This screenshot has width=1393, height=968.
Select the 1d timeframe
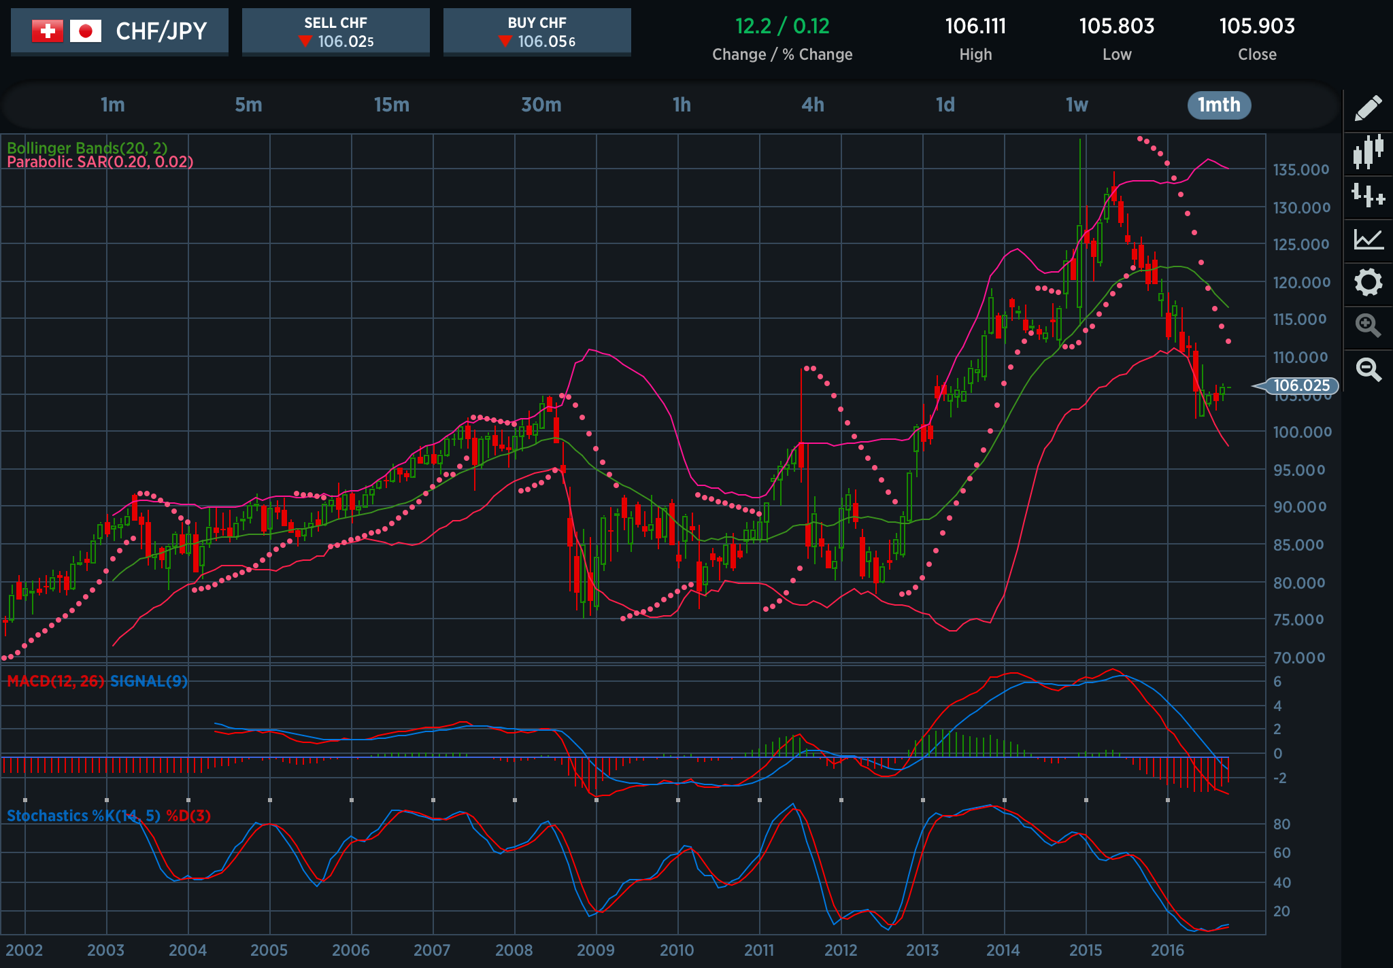point(945,105)
